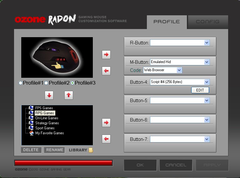
Task: Click the RENAME button
Action: (54, 150)
